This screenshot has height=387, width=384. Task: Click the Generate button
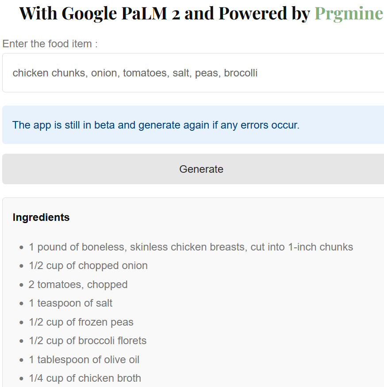click(x=201, y=169)
